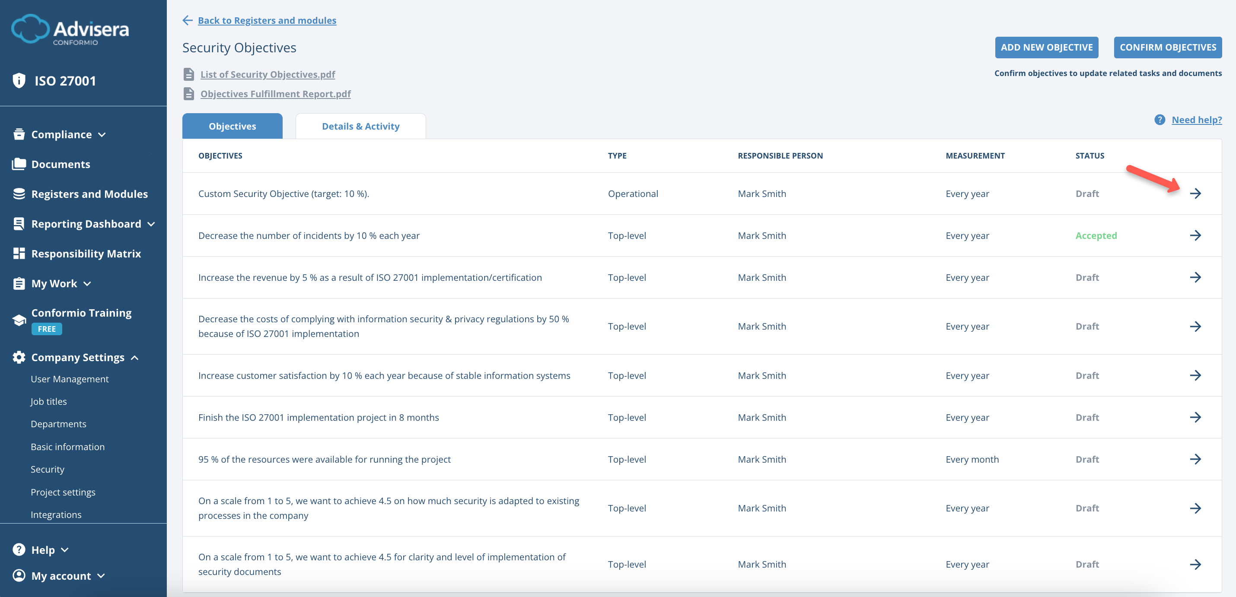Click the Advisera Conformio logo
The image size is (1236, 597).
coord(70,30)
